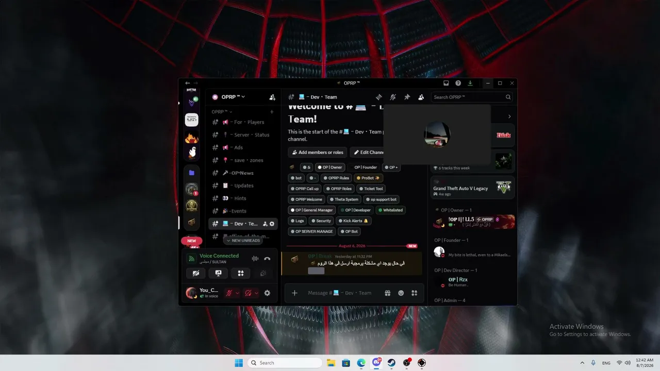This screenshot has height=371, width=660.
Task: Open the OP News channel
Action: click(x=243, y=173)
